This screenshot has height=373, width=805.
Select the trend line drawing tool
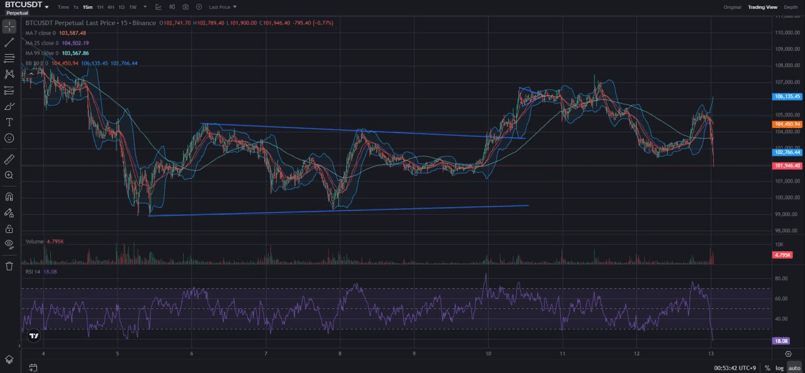coord(9,42)
